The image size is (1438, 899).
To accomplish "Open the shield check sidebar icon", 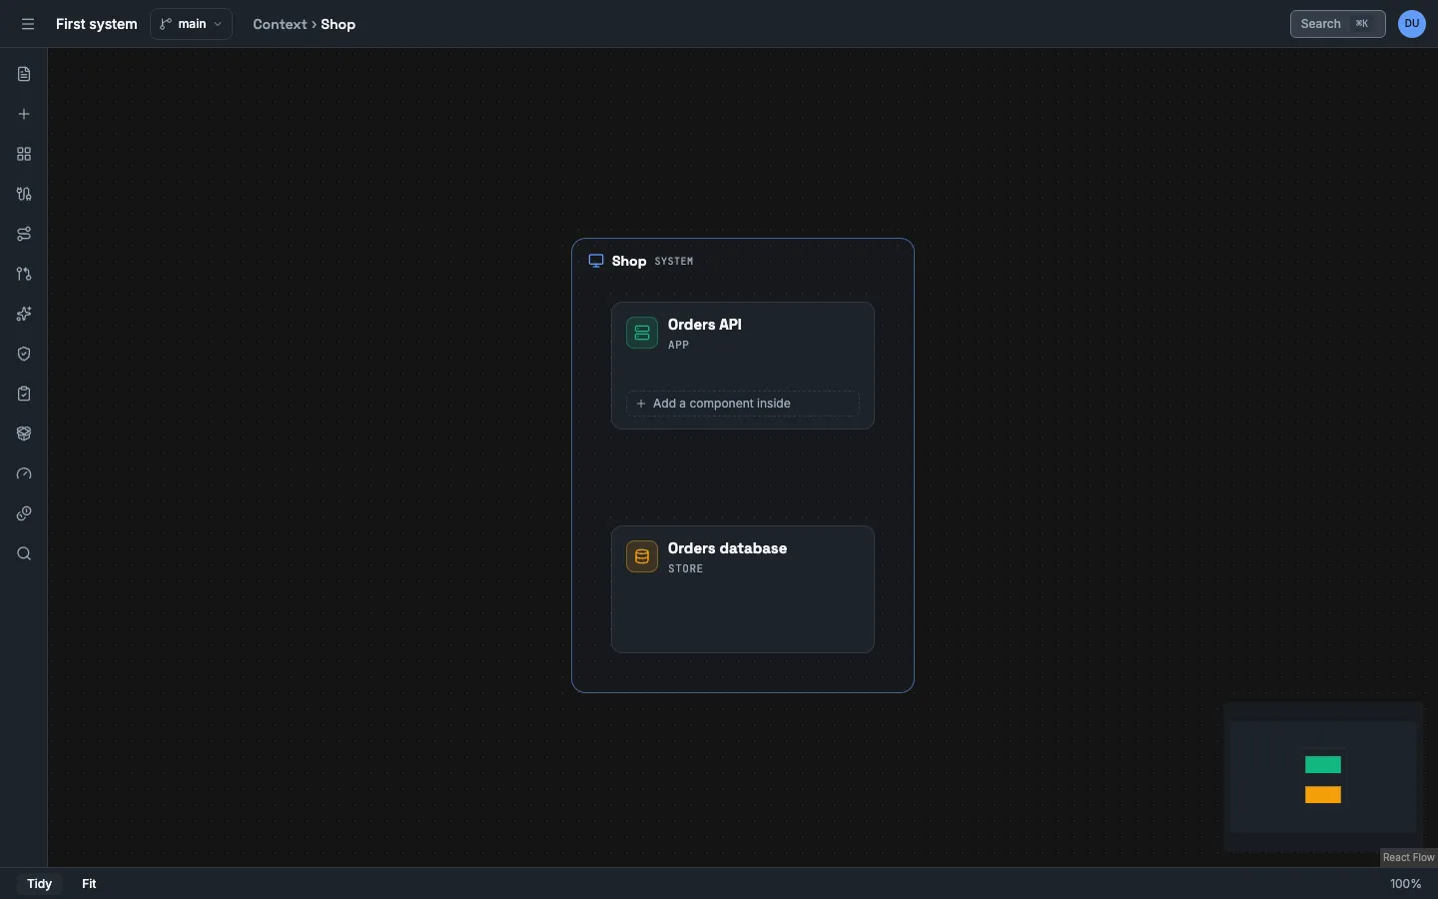I will tap(24, 354).
